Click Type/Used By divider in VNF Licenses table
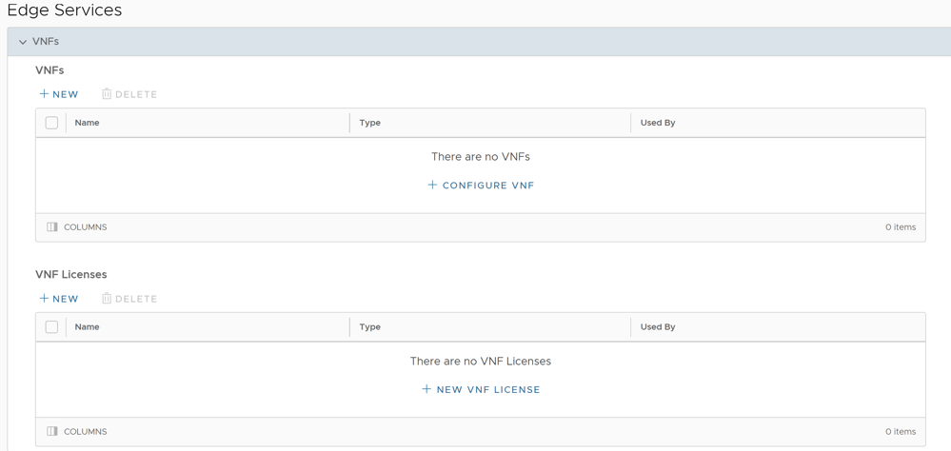This screenshot has height=451, width=951. pos(630,327)
